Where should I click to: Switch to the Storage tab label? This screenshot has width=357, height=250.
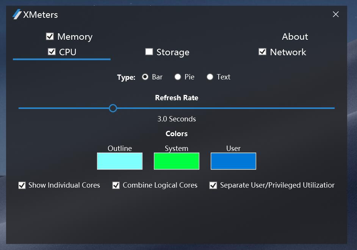coord(173,52)
